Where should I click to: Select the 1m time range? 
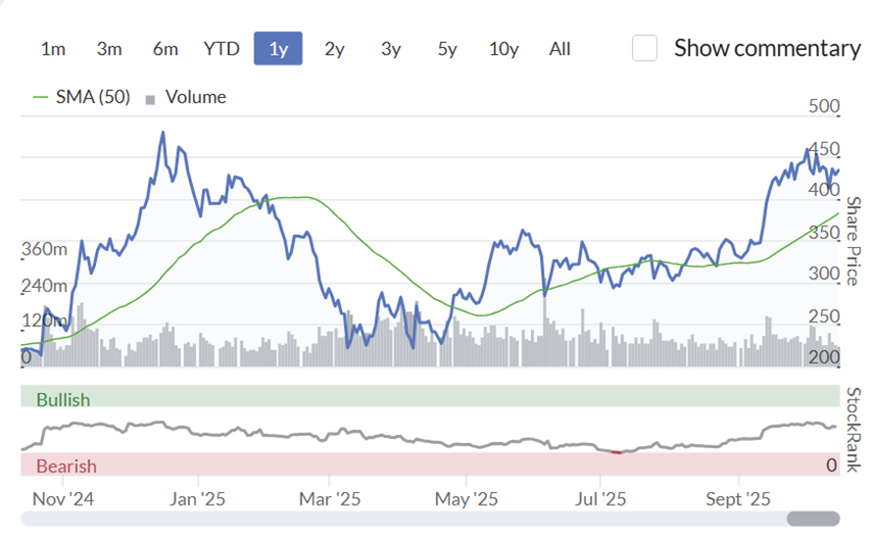pos(54,49)
